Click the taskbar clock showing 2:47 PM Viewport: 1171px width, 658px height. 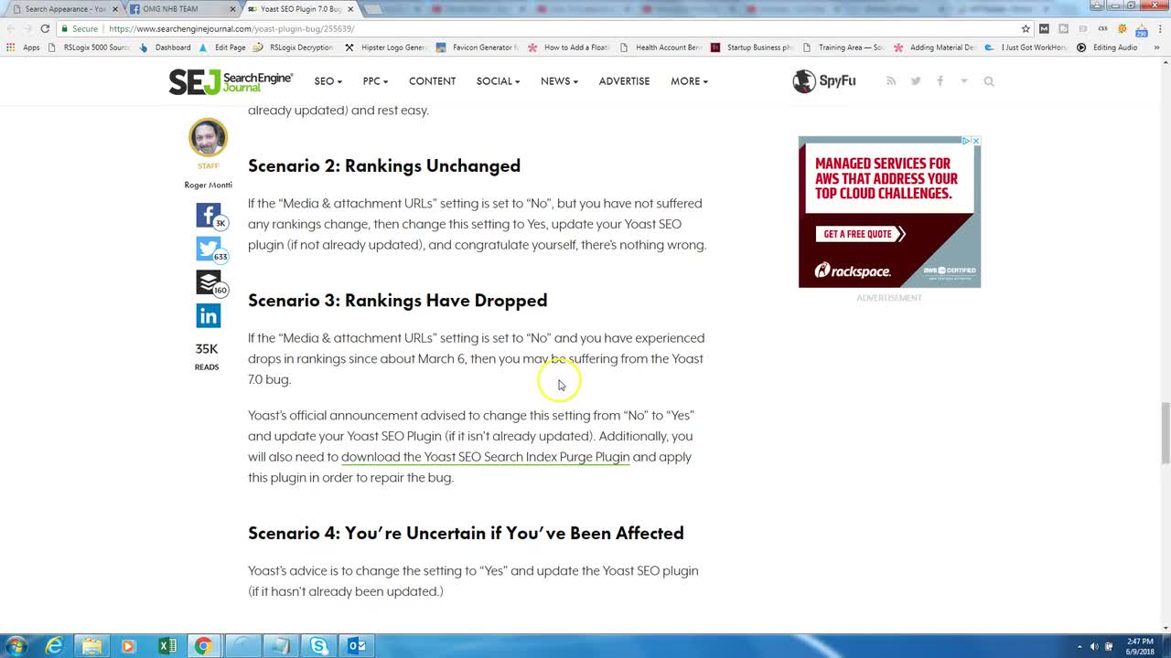(x=1141, y=646)
